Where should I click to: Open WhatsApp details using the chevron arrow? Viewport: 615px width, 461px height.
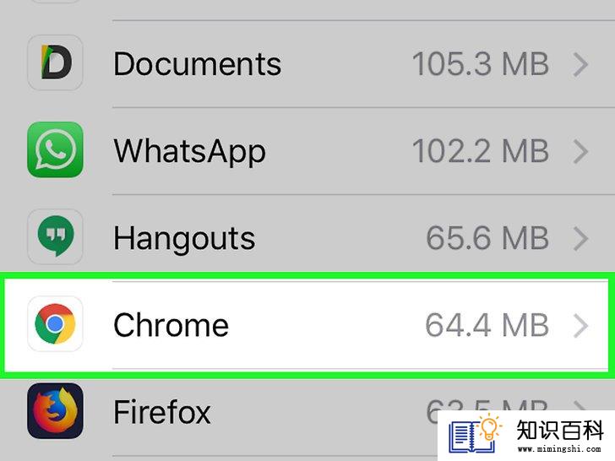[580, 152]
